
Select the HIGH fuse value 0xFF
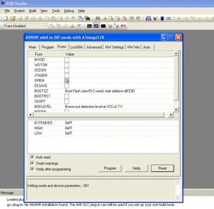click(68, 128)
